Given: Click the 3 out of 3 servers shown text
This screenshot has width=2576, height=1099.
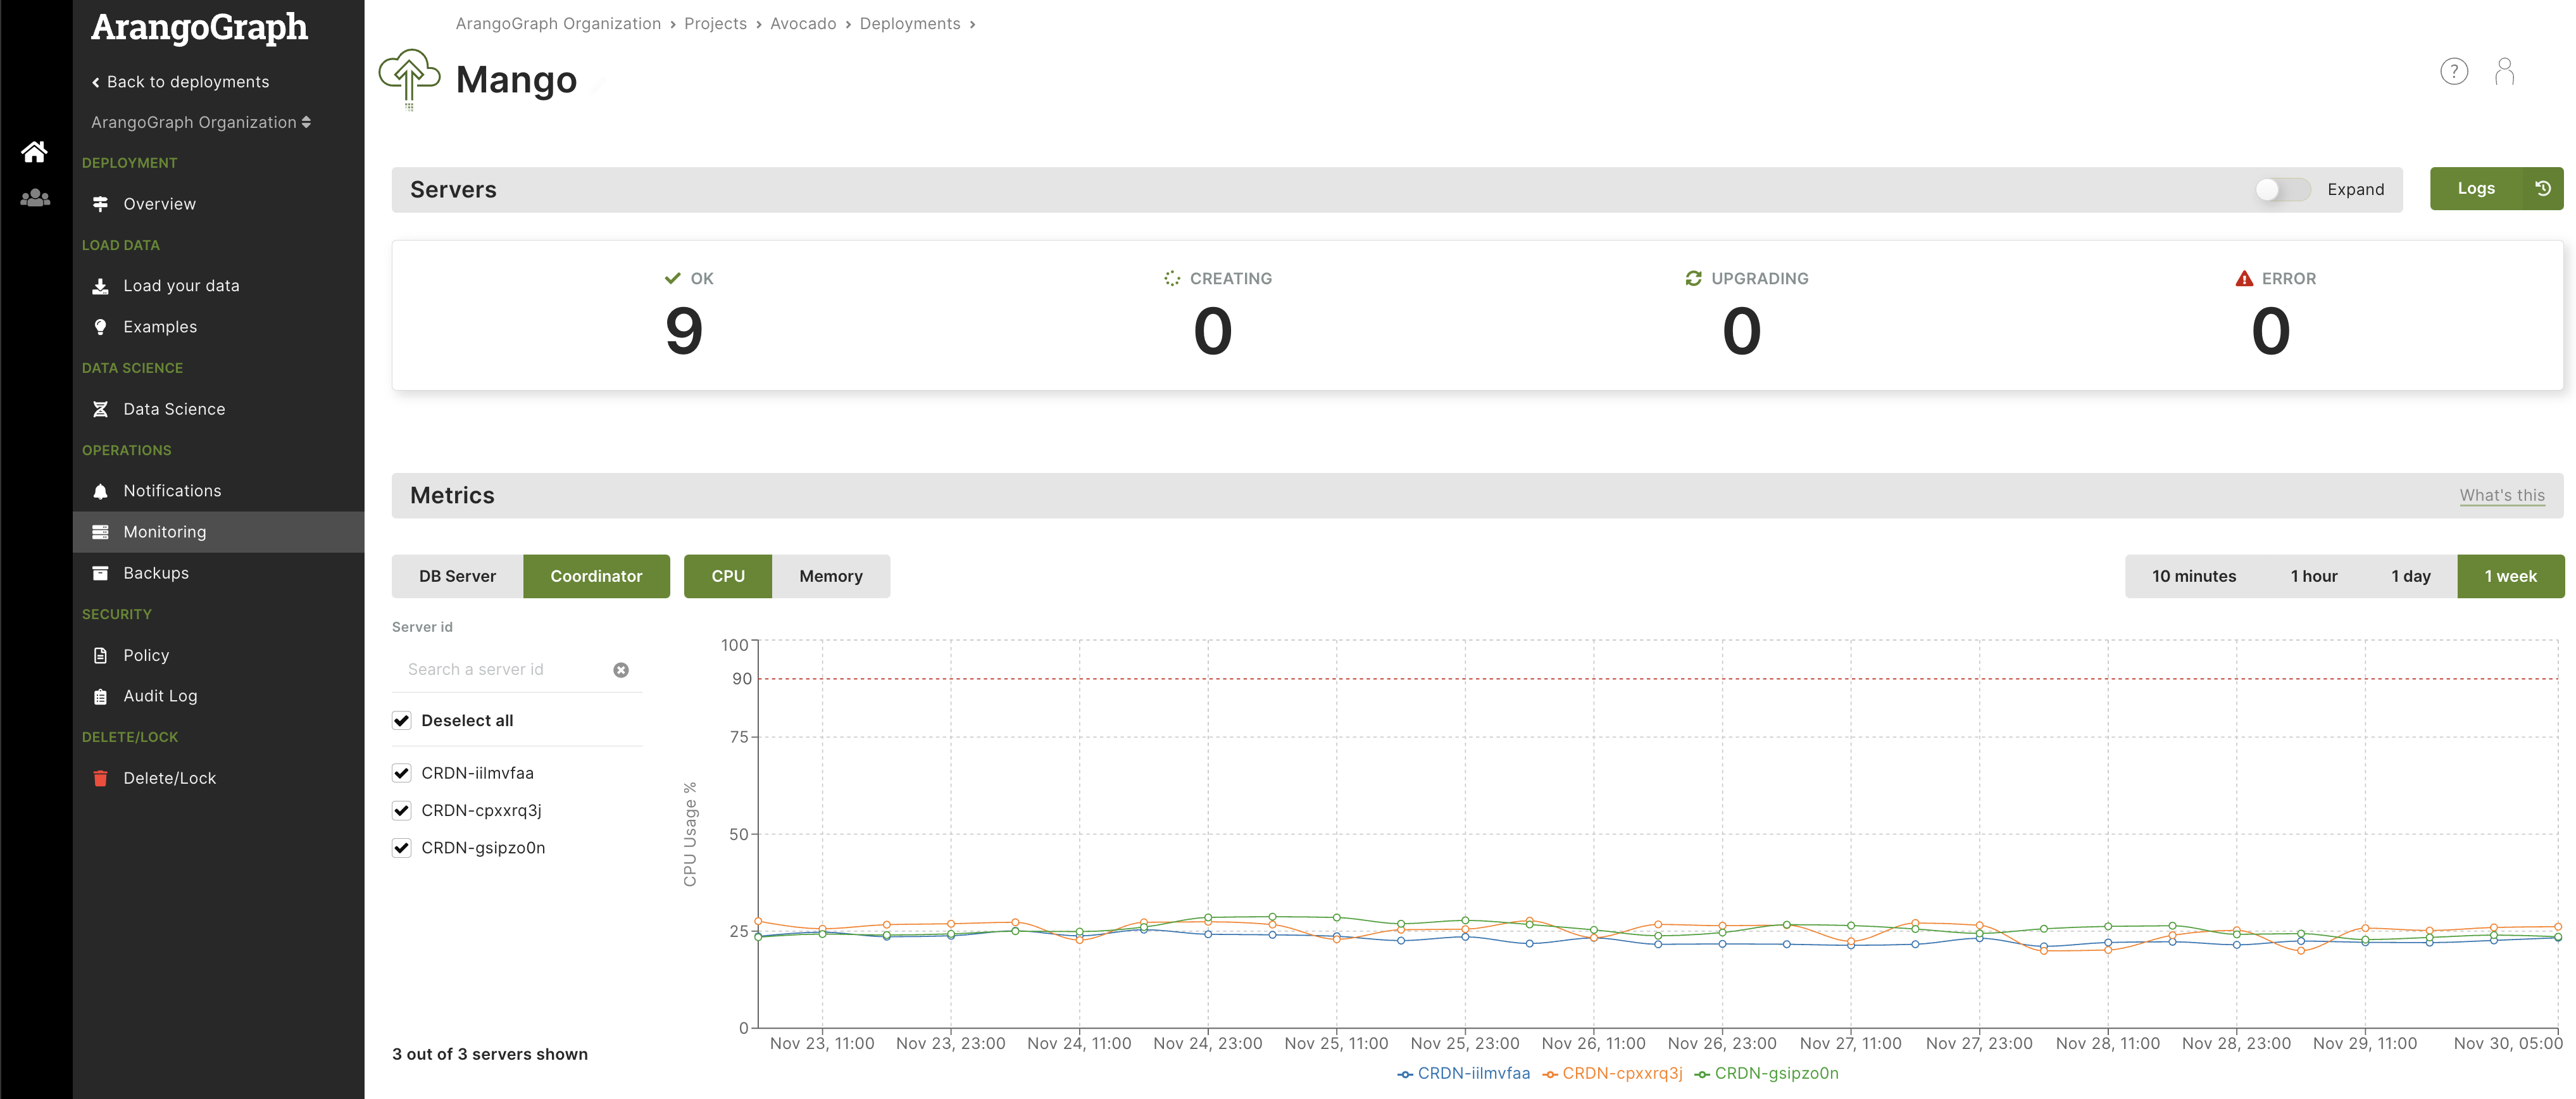Looking at the screenshot, I should [490, 1054].
